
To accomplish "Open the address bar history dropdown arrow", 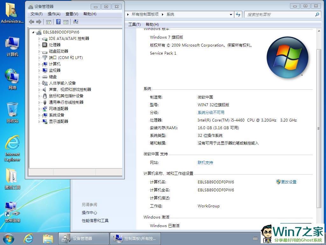I will pyautogui.click(x=231, y=14).
